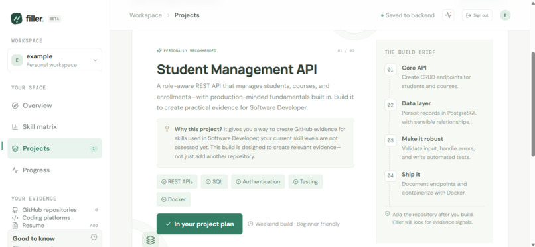Click the Progress pulse icon
535x247 pixels.
point(15,170)
